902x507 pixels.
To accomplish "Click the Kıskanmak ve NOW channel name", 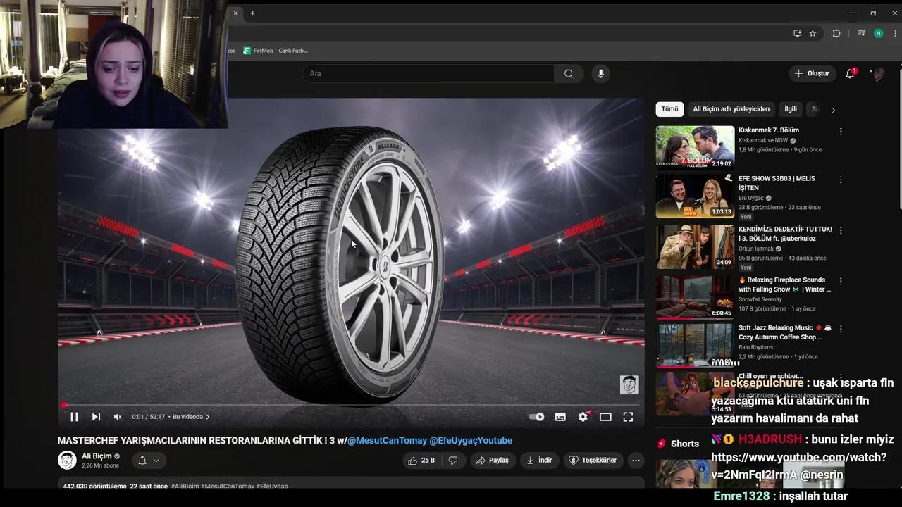I will (763, 141).
